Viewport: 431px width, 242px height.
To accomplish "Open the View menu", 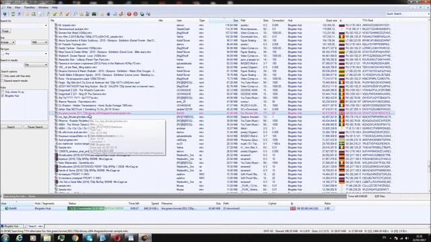I will (x=18, y=7).
